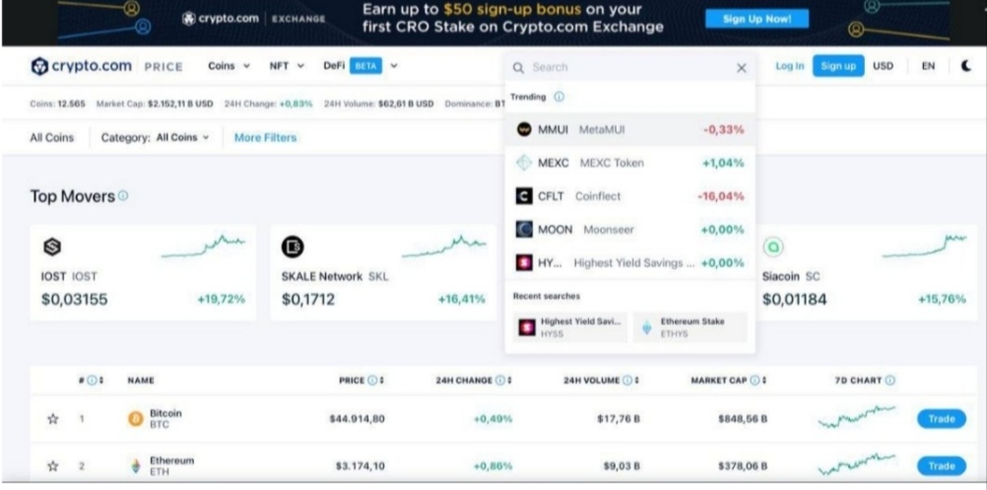The image size is (987, 490).
Task: Open More Filters link
Action: pos(265,138)
